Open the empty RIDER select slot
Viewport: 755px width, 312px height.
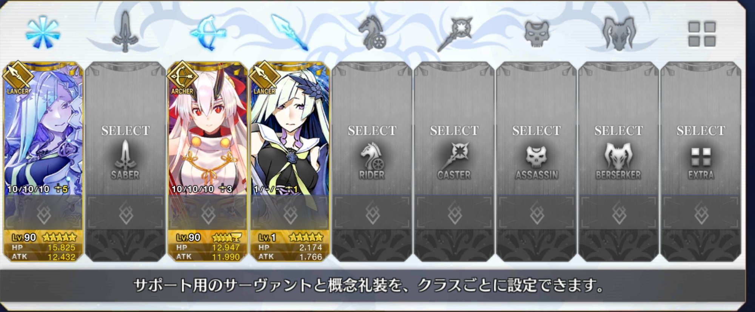[372, 128]
